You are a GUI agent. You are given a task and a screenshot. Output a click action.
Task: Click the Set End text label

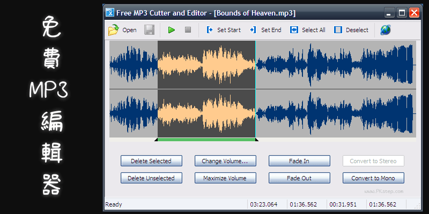pyautogui.click(x=271, y=30)
